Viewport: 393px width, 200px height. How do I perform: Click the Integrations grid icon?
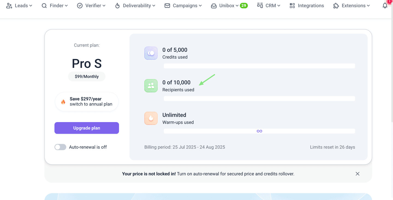point(292,6)
